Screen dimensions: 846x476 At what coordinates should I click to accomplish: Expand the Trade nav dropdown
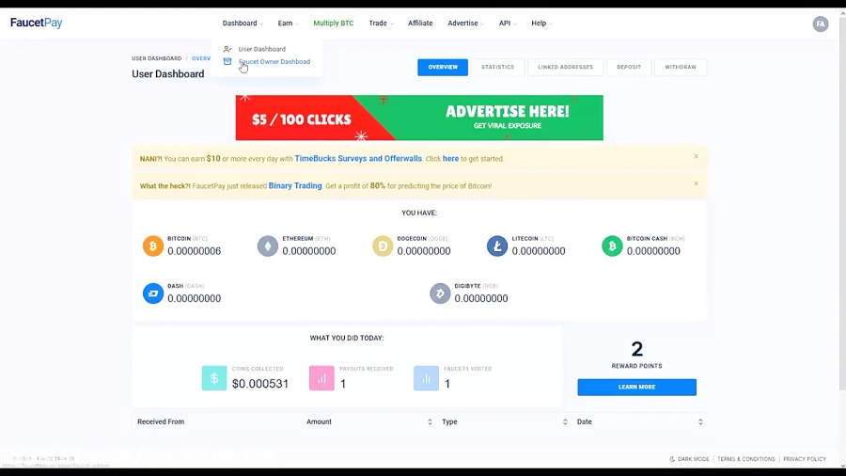tap(381, 24)
